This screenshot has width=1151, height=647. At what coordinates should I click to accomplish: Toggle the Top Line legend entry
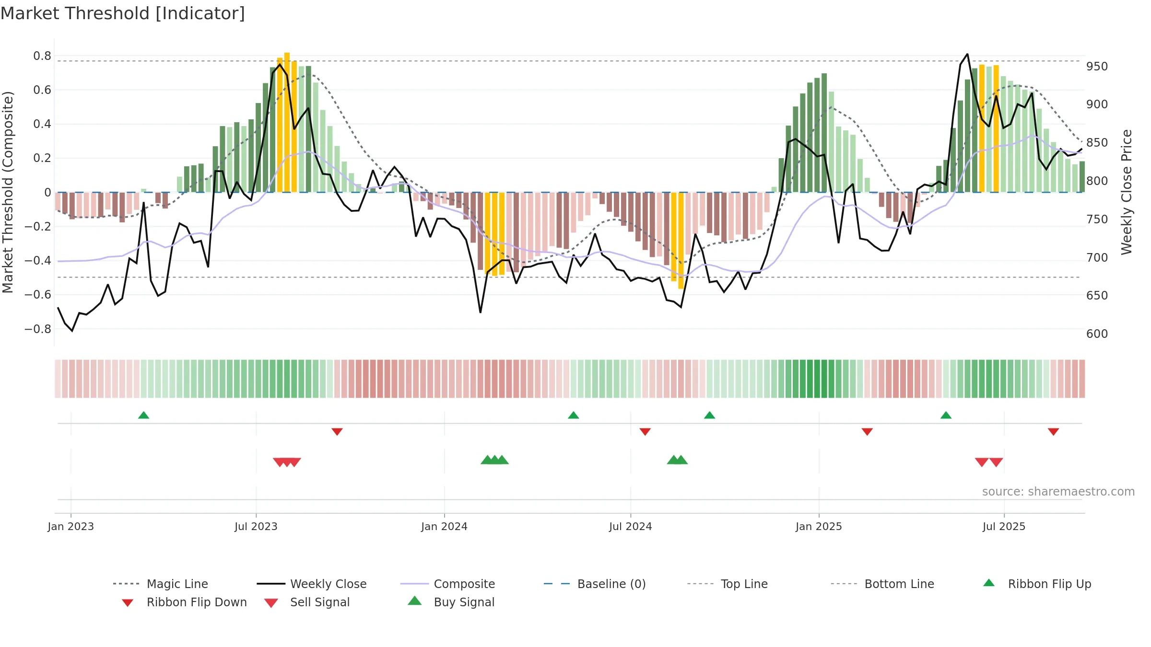728,584
